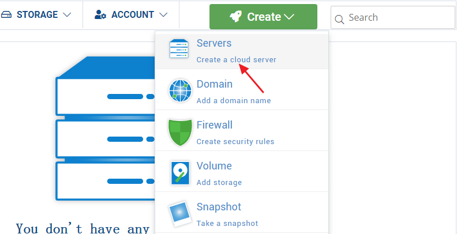
Task: Toggle the Create dropdown arrow
Action: coord(289,17)
